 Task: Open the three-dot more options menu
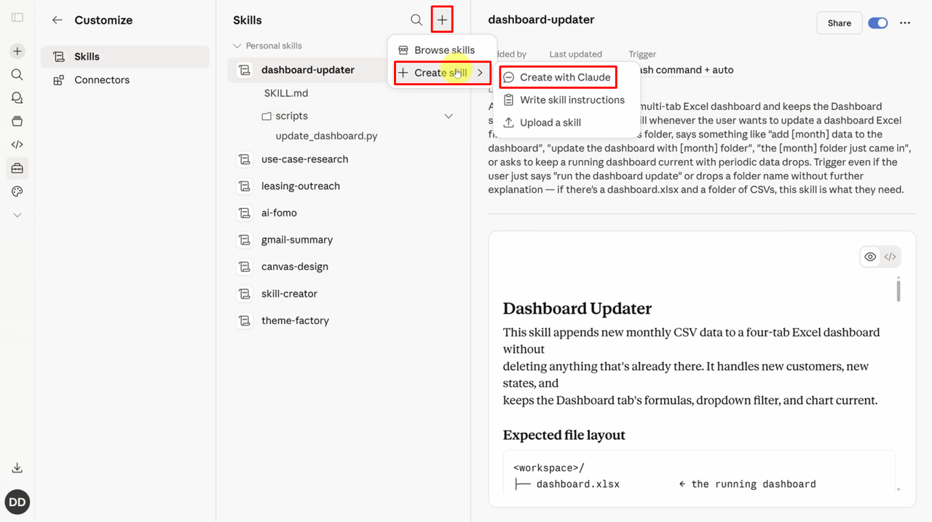coord(905,23)
